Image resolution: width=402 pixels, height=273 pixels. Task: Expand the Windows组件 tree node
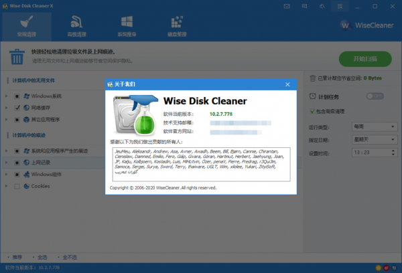pyautogui.click(x=7, y=175)
